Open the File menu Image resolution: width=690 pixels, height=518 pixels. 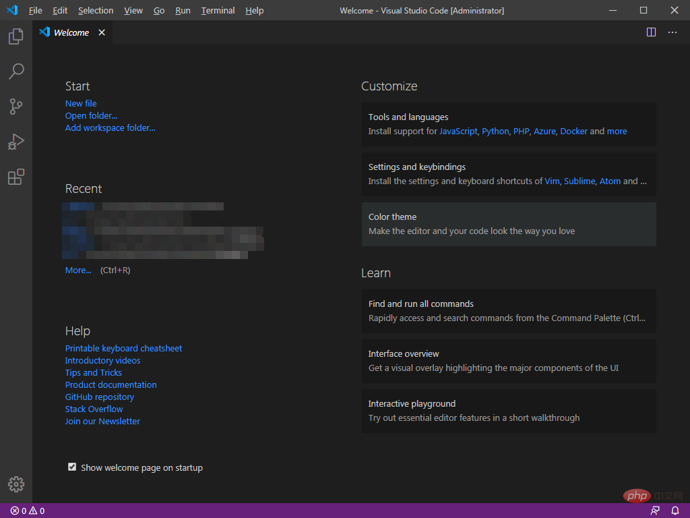[35, 10]
